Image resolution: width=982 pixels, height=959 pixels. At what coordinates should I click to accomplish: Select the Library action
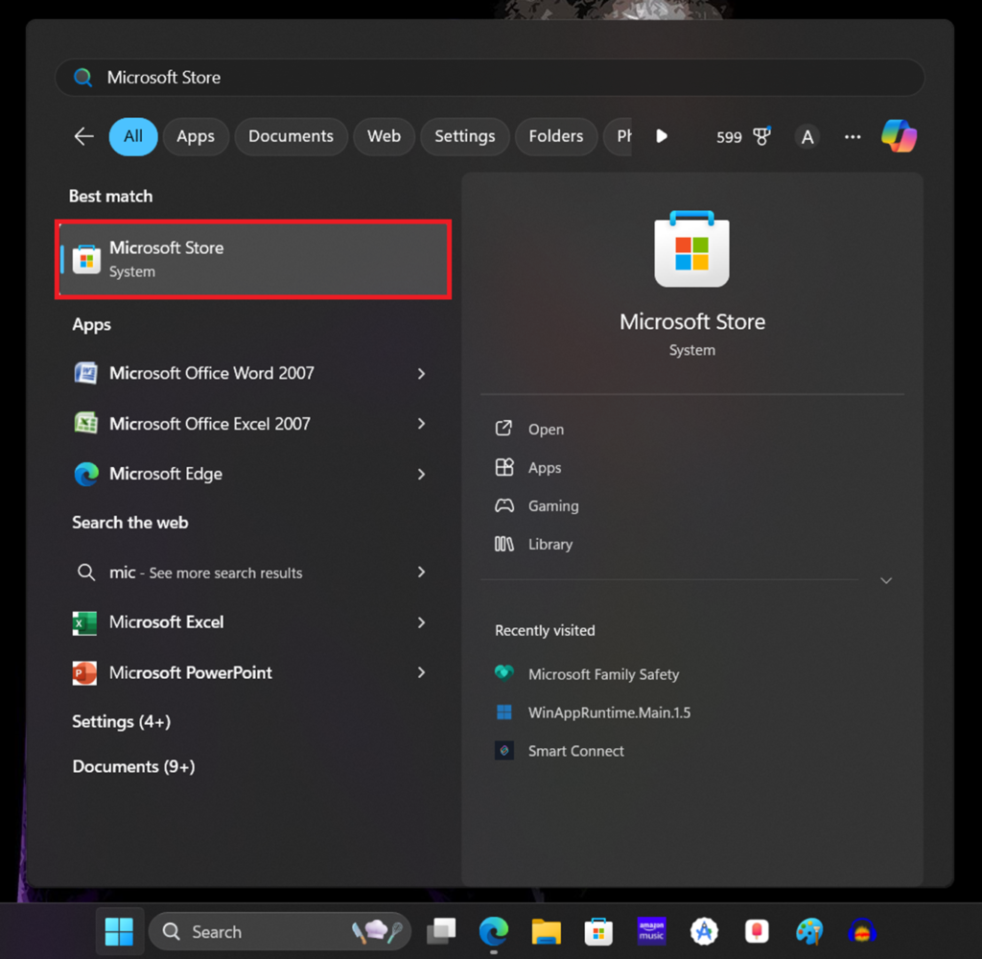click(x=549, y=545)
